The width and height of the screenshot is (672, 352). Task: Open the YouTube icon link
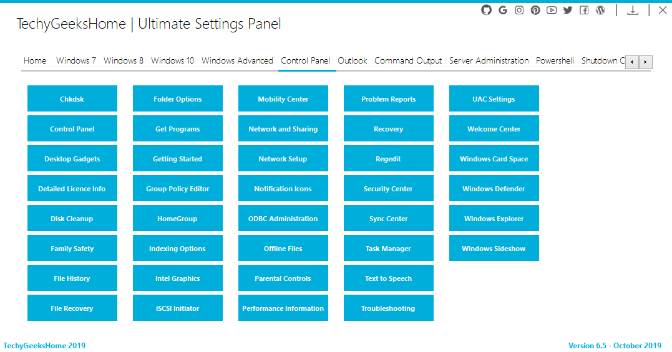point(552,10)
